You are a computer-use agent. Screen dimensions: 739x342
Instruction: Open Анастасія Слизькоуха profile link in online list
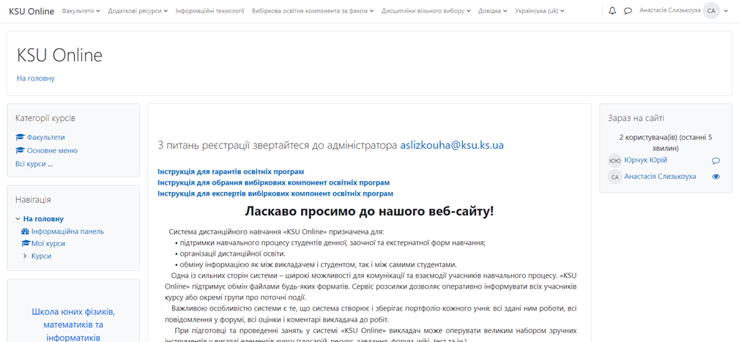[x=660, y=176]
